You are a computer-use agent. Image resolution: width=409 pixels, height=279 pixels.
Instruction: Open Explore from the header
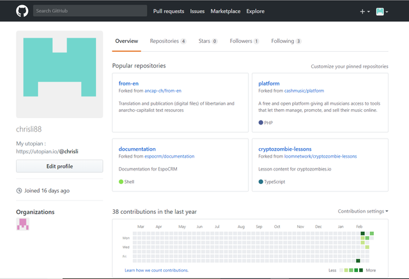point(256,11)
